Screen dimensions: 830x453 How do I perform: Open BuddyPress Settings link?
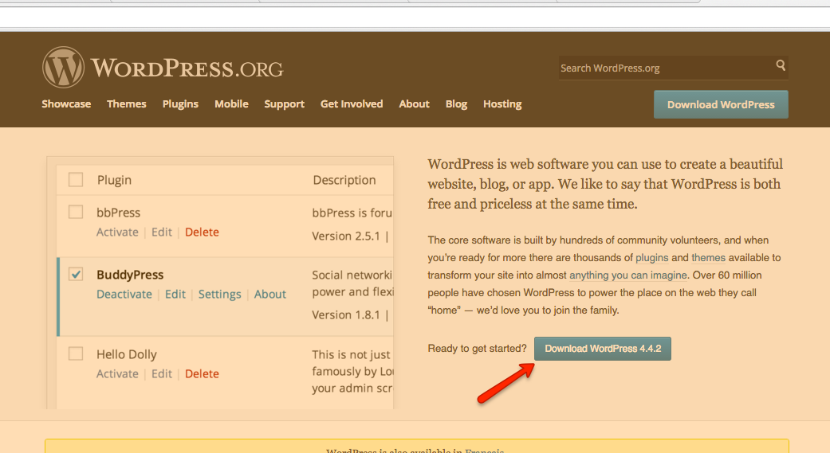tap(220, 295)
